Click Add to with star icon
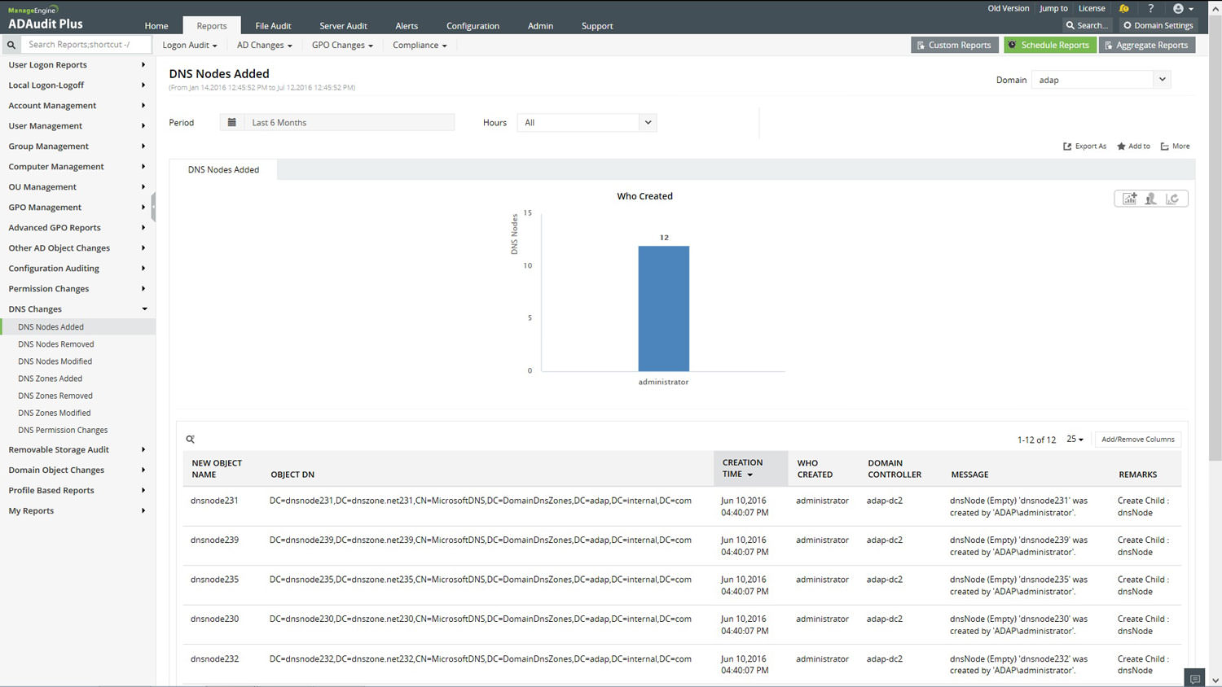This screenshot has width=1222, height=687. point(1133,147)
